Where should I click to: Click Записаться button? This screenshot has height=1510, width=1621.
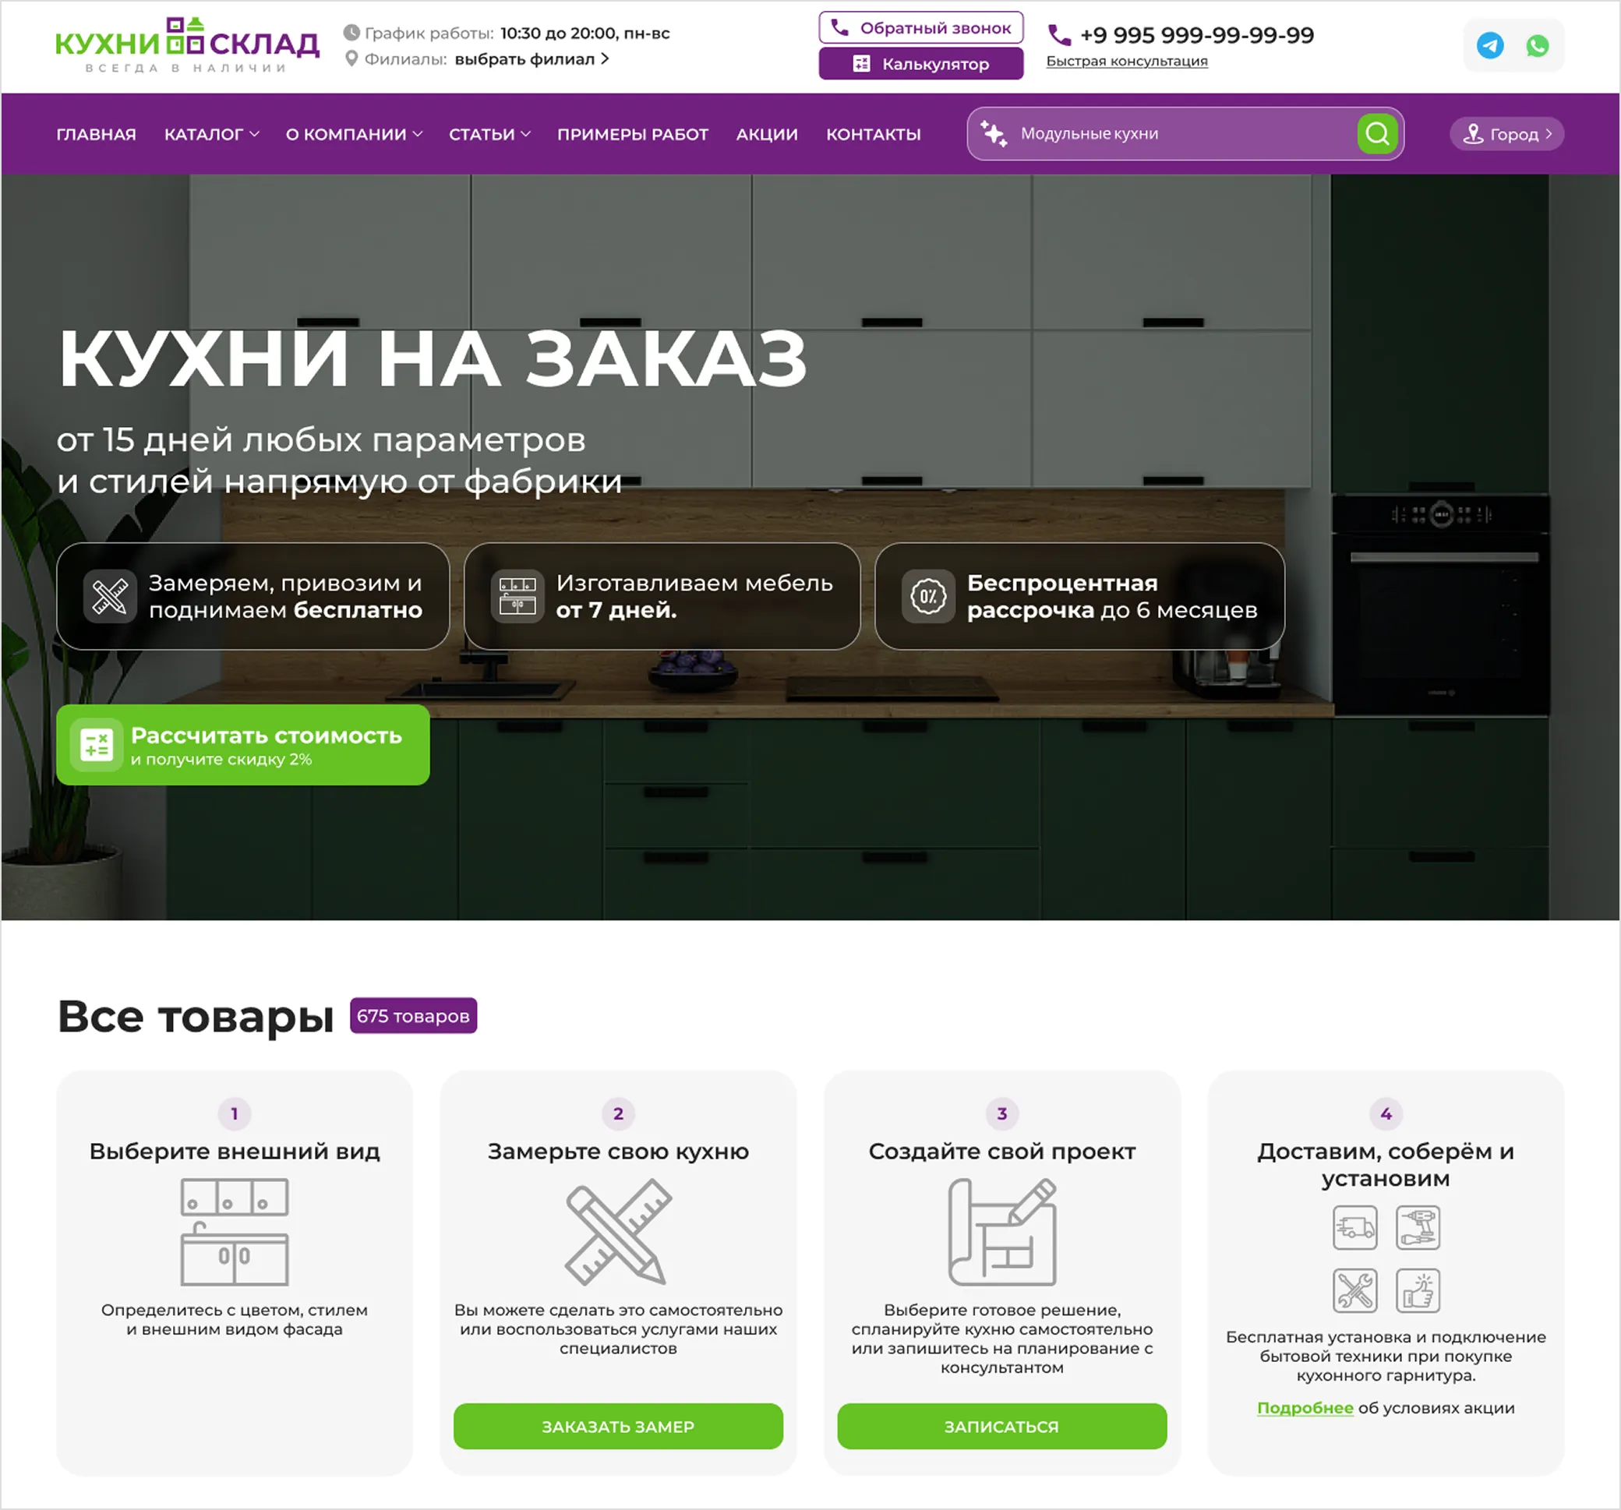pyautogui.click(x=1003, y=1427)
